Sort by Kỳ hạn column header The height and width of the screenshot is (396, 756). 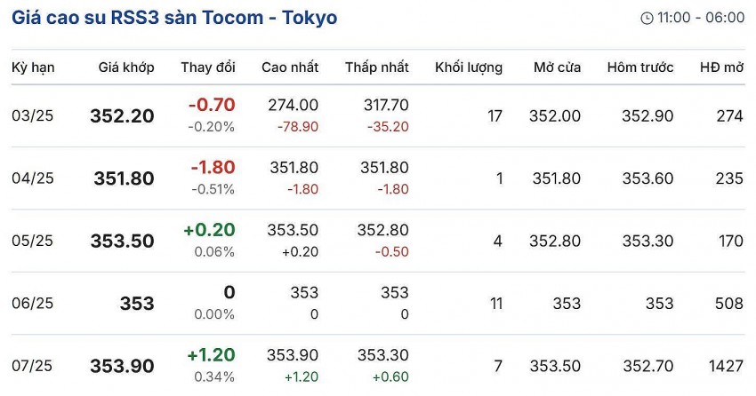[x=32, y=67]
